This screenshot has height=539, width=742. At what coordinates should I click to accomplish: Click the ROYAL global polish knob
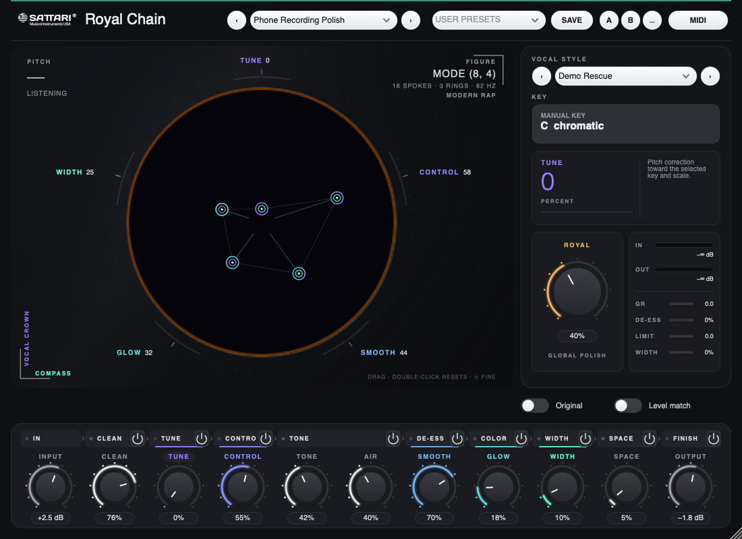click(577, 291)
